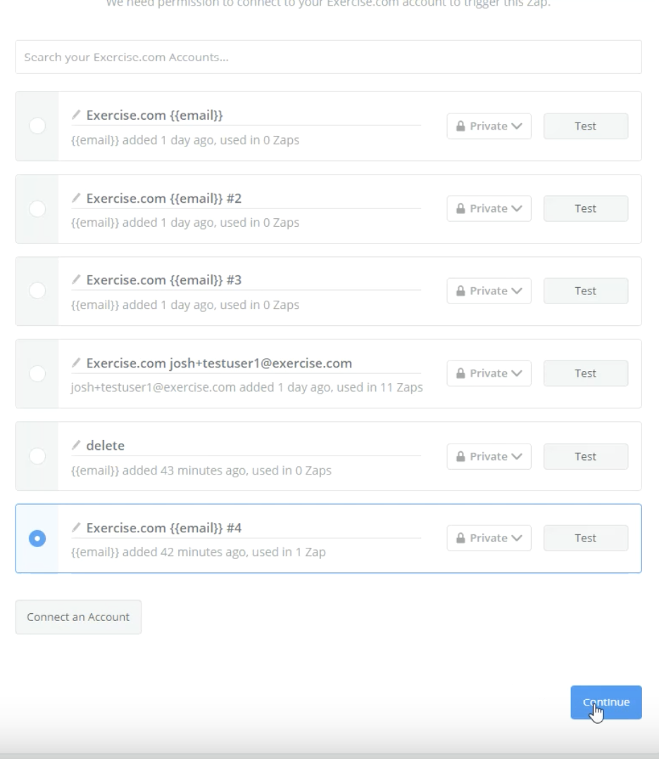Click pencil edit icon beside the delete account
The width and height of the screenshot is (659, 759).
pos(76,445)
